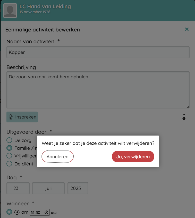Click the activity name field containing Kapper
The image size is (195, 218).
(98, 52)
